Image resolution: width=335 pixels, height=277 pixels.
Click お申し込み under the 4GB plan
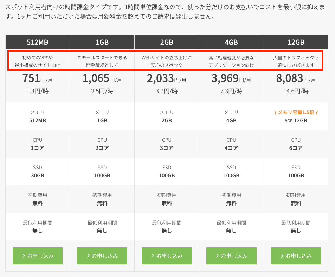(231, 256)
